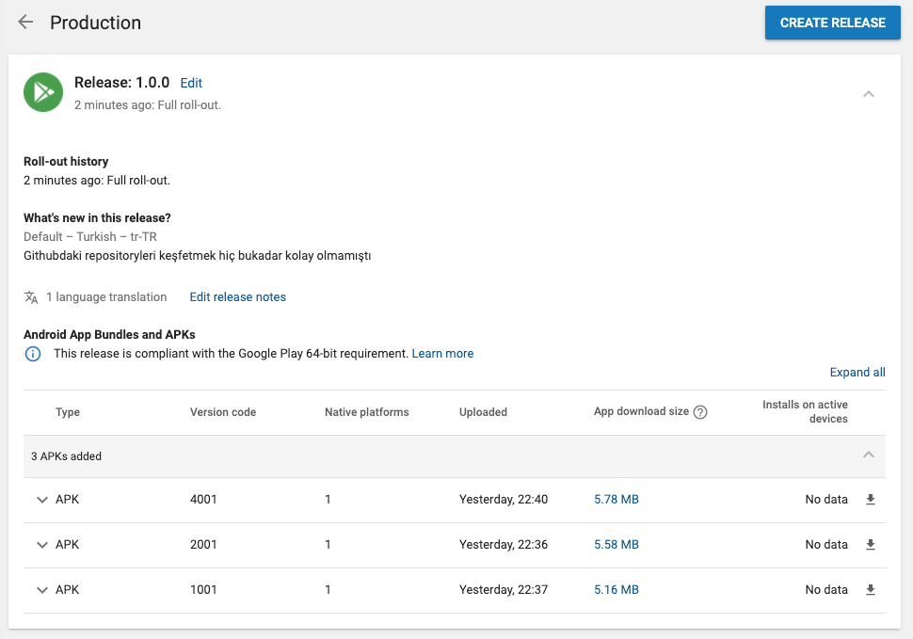The height and width of the screenshot is (639, 913).
Task: Click the Expand all link
Action: click(857, 373)
